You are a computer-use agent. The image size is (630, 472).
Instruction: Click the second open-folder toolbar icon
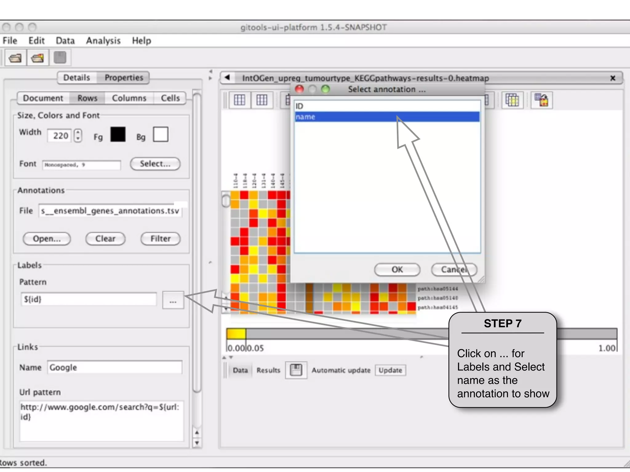coord(38,58)
